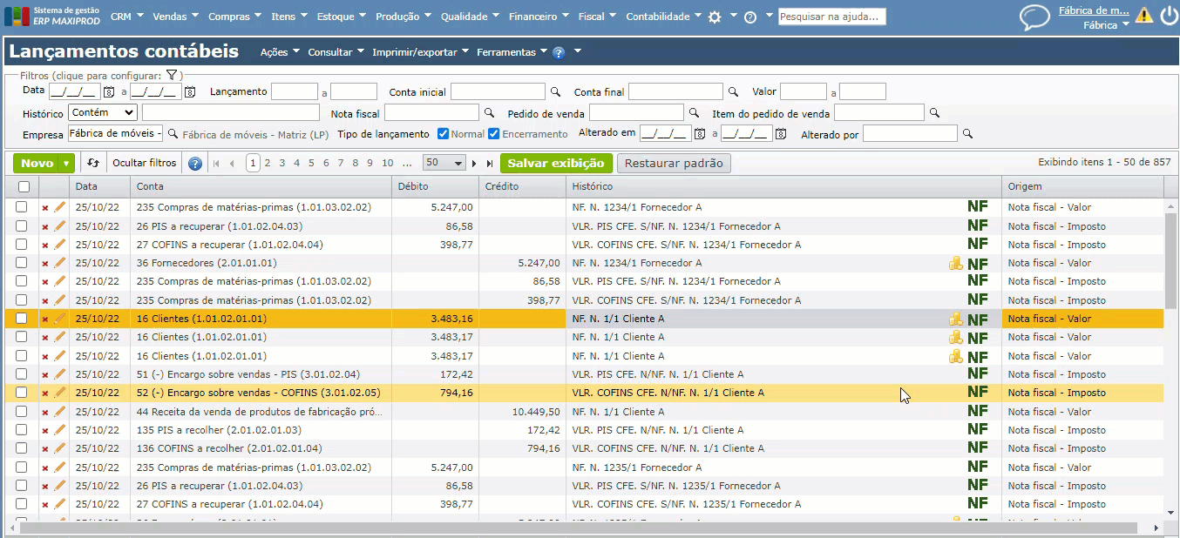Open the Imprimir/exportar menu
Image resolution: width=1180 pixels, height=538 pixels.
point(420,52)
